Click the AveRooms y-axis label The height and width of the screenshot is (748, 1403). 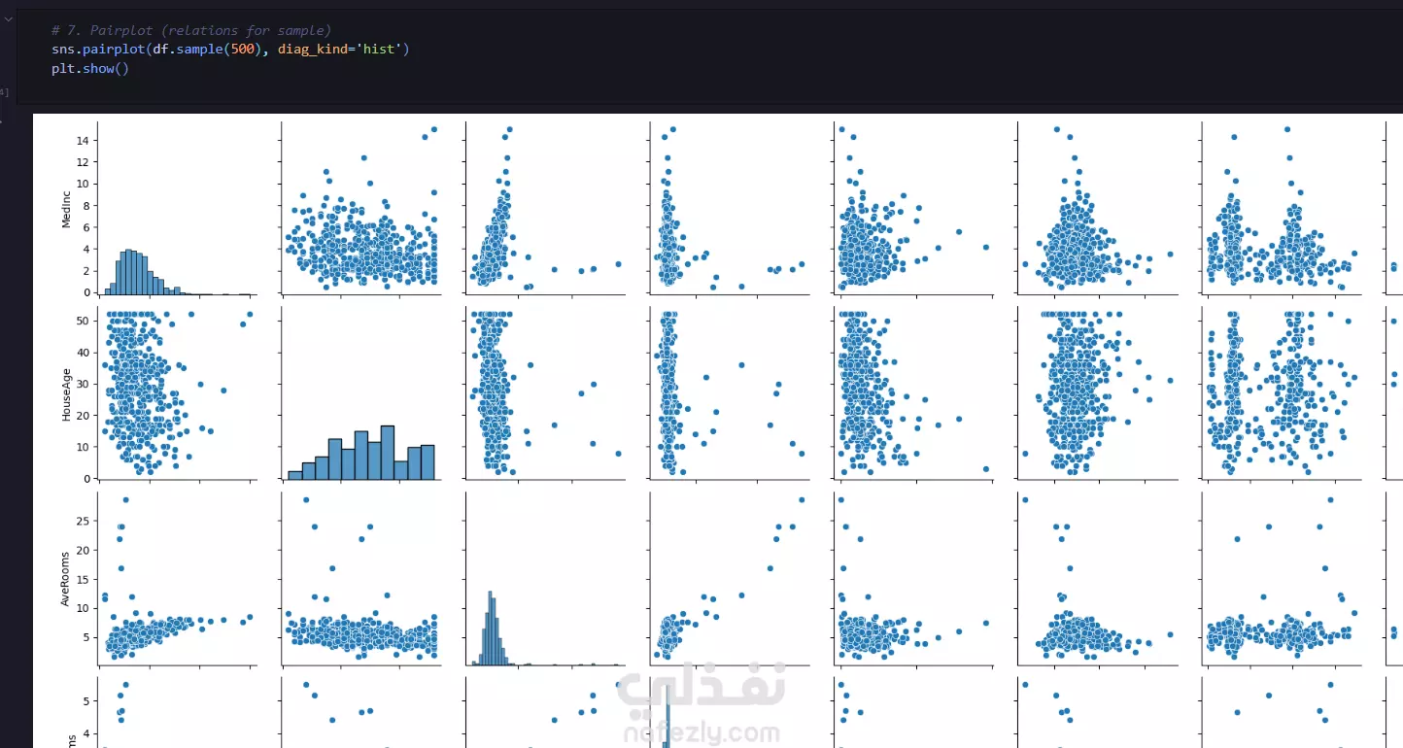coord(67,578)
